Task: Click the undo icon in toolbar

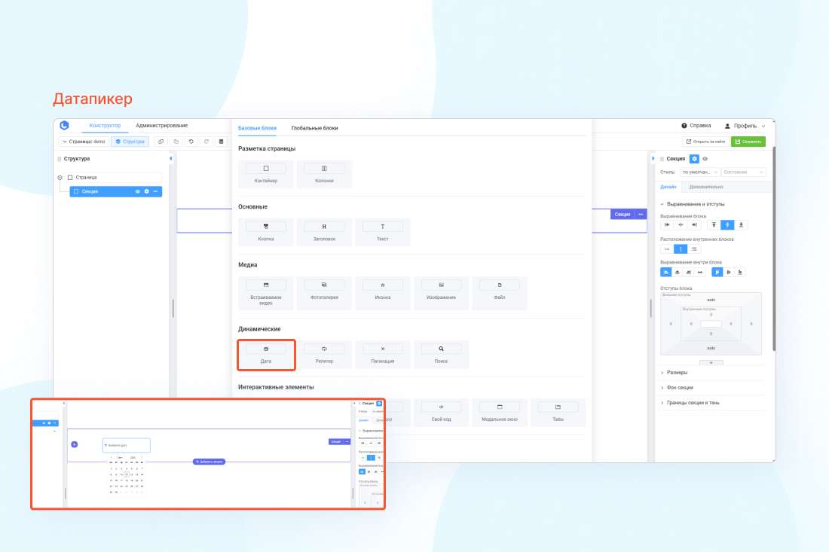Action: [x=191, y=142]
